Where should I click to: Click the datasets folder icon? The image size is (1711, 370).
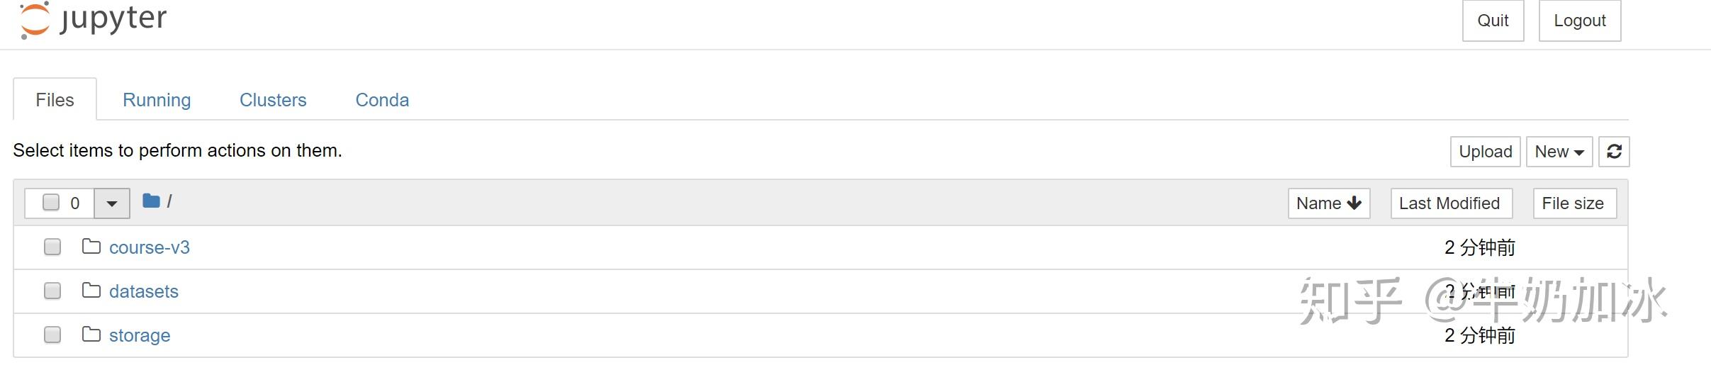[x=91, y=291]
